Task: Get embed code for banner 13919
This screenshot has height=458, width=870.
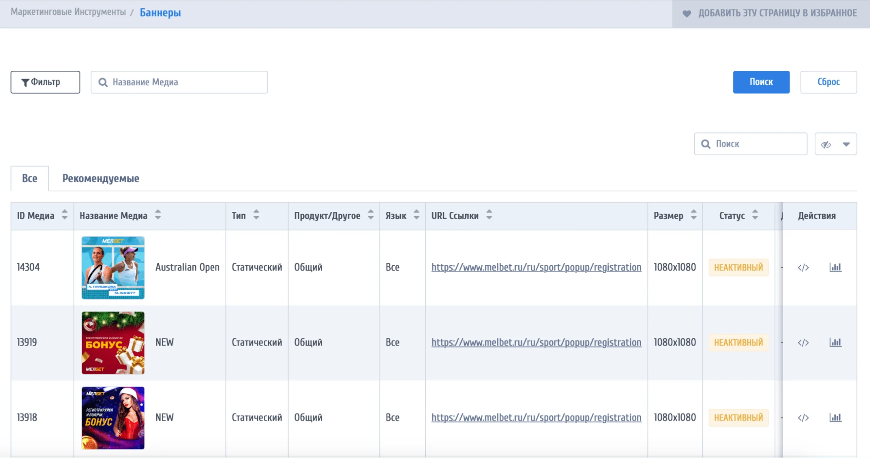Action: [803, 343]
